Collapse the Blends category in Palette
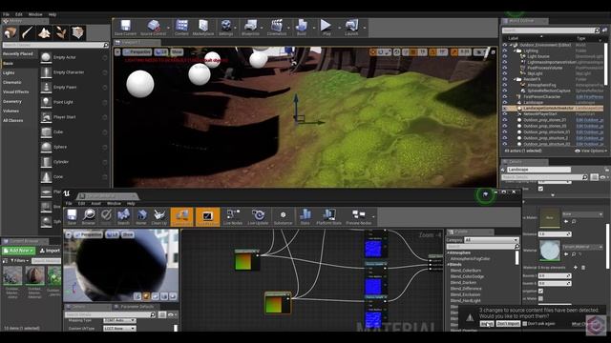Image resolution: width=611 pixels, height=343 pixels. (x=448, y=265)
